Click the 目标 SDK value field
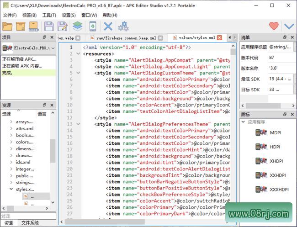The height and width of the screenshot is (227, 297). pyautogui.click(x=281, y=90)
